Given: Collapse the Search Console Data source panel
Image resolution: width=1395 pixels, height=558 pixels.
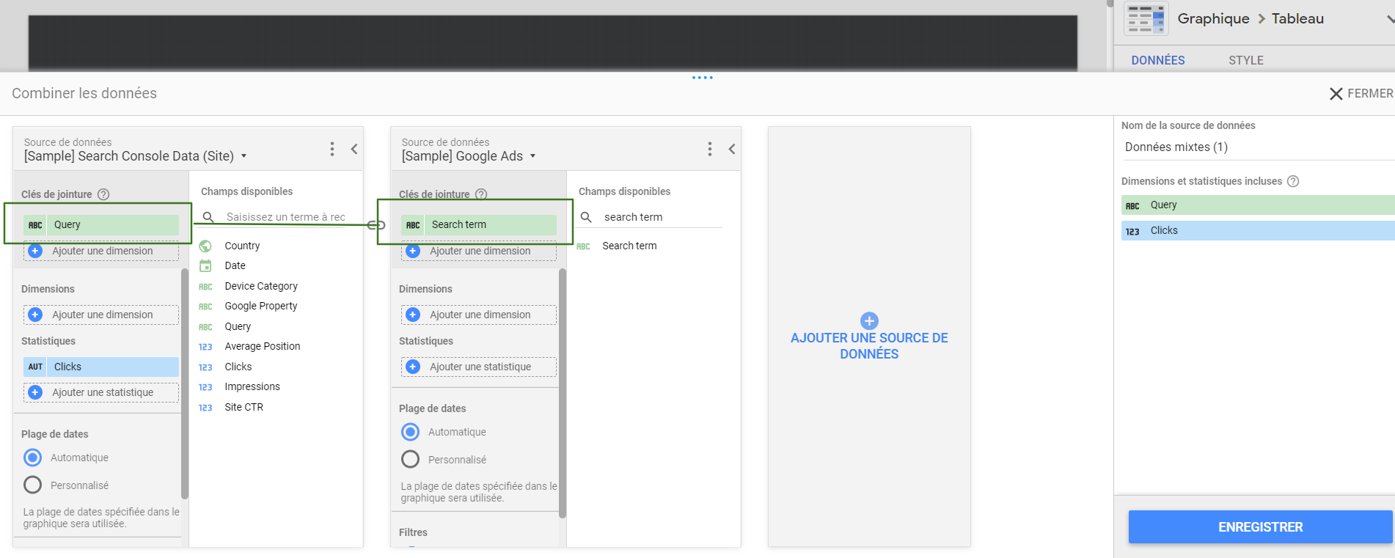Looking at the screenshot, I should 354,149.
